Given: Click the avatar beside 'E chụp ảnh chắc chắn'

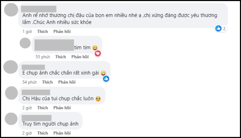Looking at the screenshot, I should 11,67.
